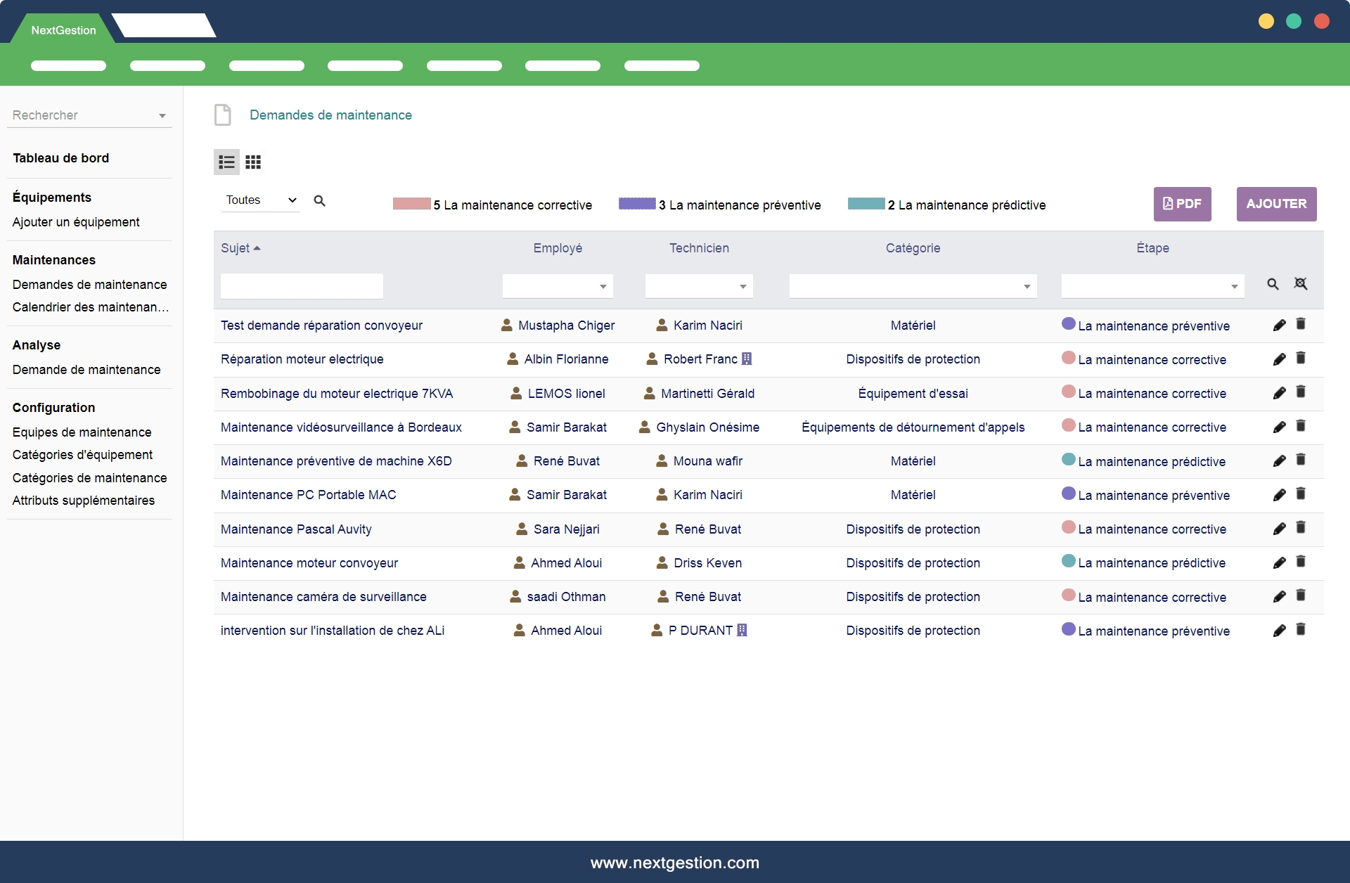Screen dimensions: 1350x883
Task: Click the maintenance corrective pink legend swatch
Action: point(411,204)
